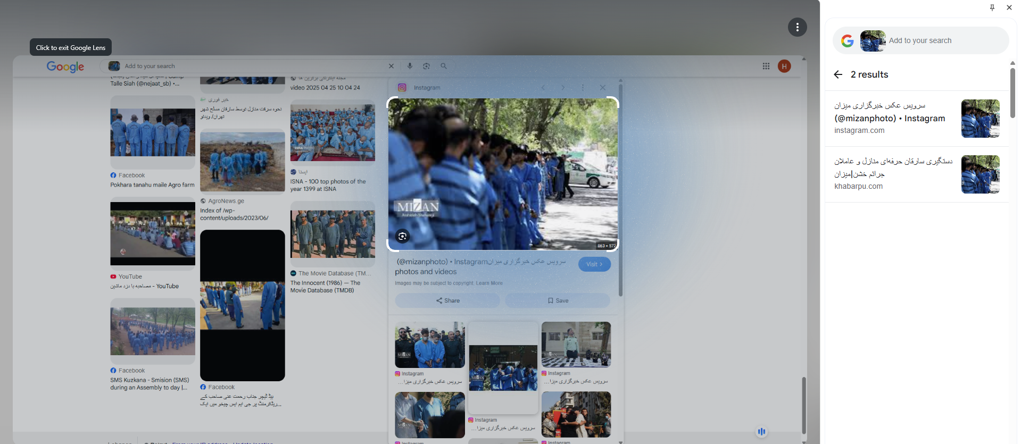Go back using arrow beside '2 results'

[x=838, y=74]
